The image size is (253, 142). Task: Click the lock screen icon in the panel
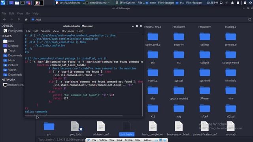(245, 3)
